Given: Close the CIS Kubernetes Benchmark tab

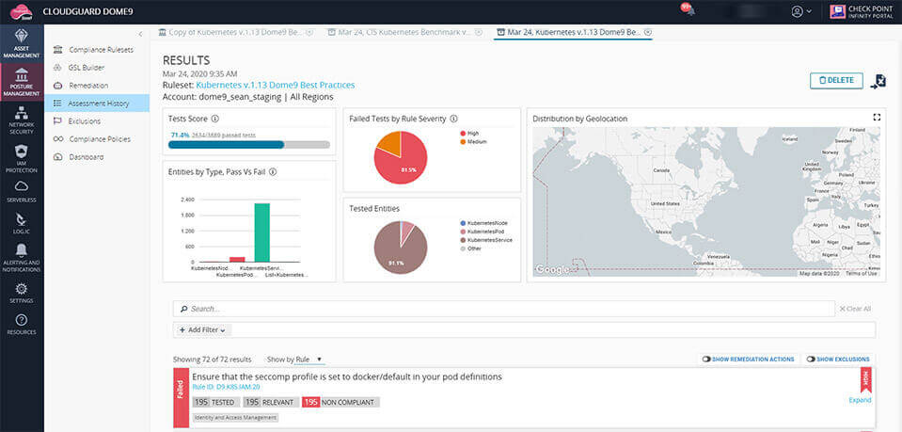Looking at the screenshot, I should [x=479, y=32].
